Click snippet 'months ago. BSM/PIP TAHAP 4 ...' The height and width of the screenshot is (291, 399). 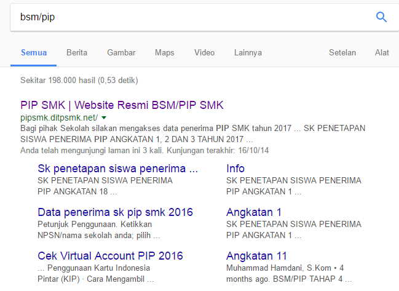289,279
